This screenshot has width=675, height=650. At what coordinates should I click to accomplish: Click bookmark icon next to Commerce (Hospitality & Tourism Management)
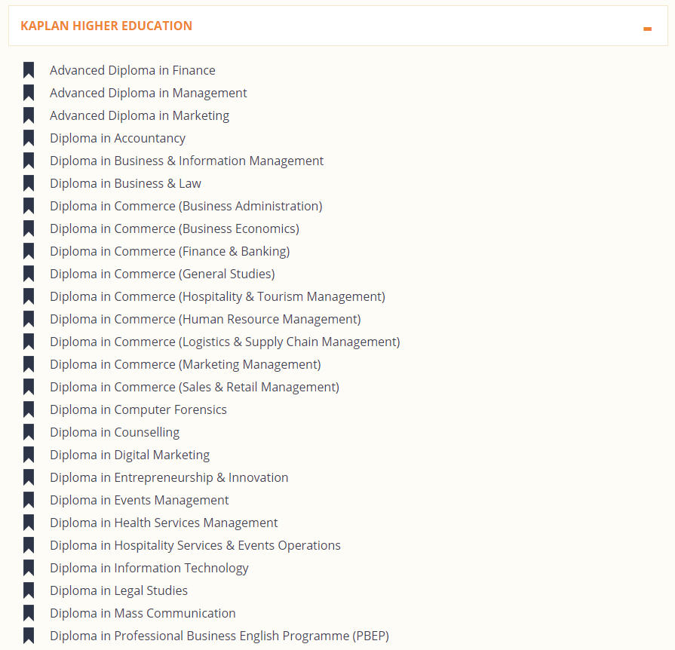[x=29, y=296]
